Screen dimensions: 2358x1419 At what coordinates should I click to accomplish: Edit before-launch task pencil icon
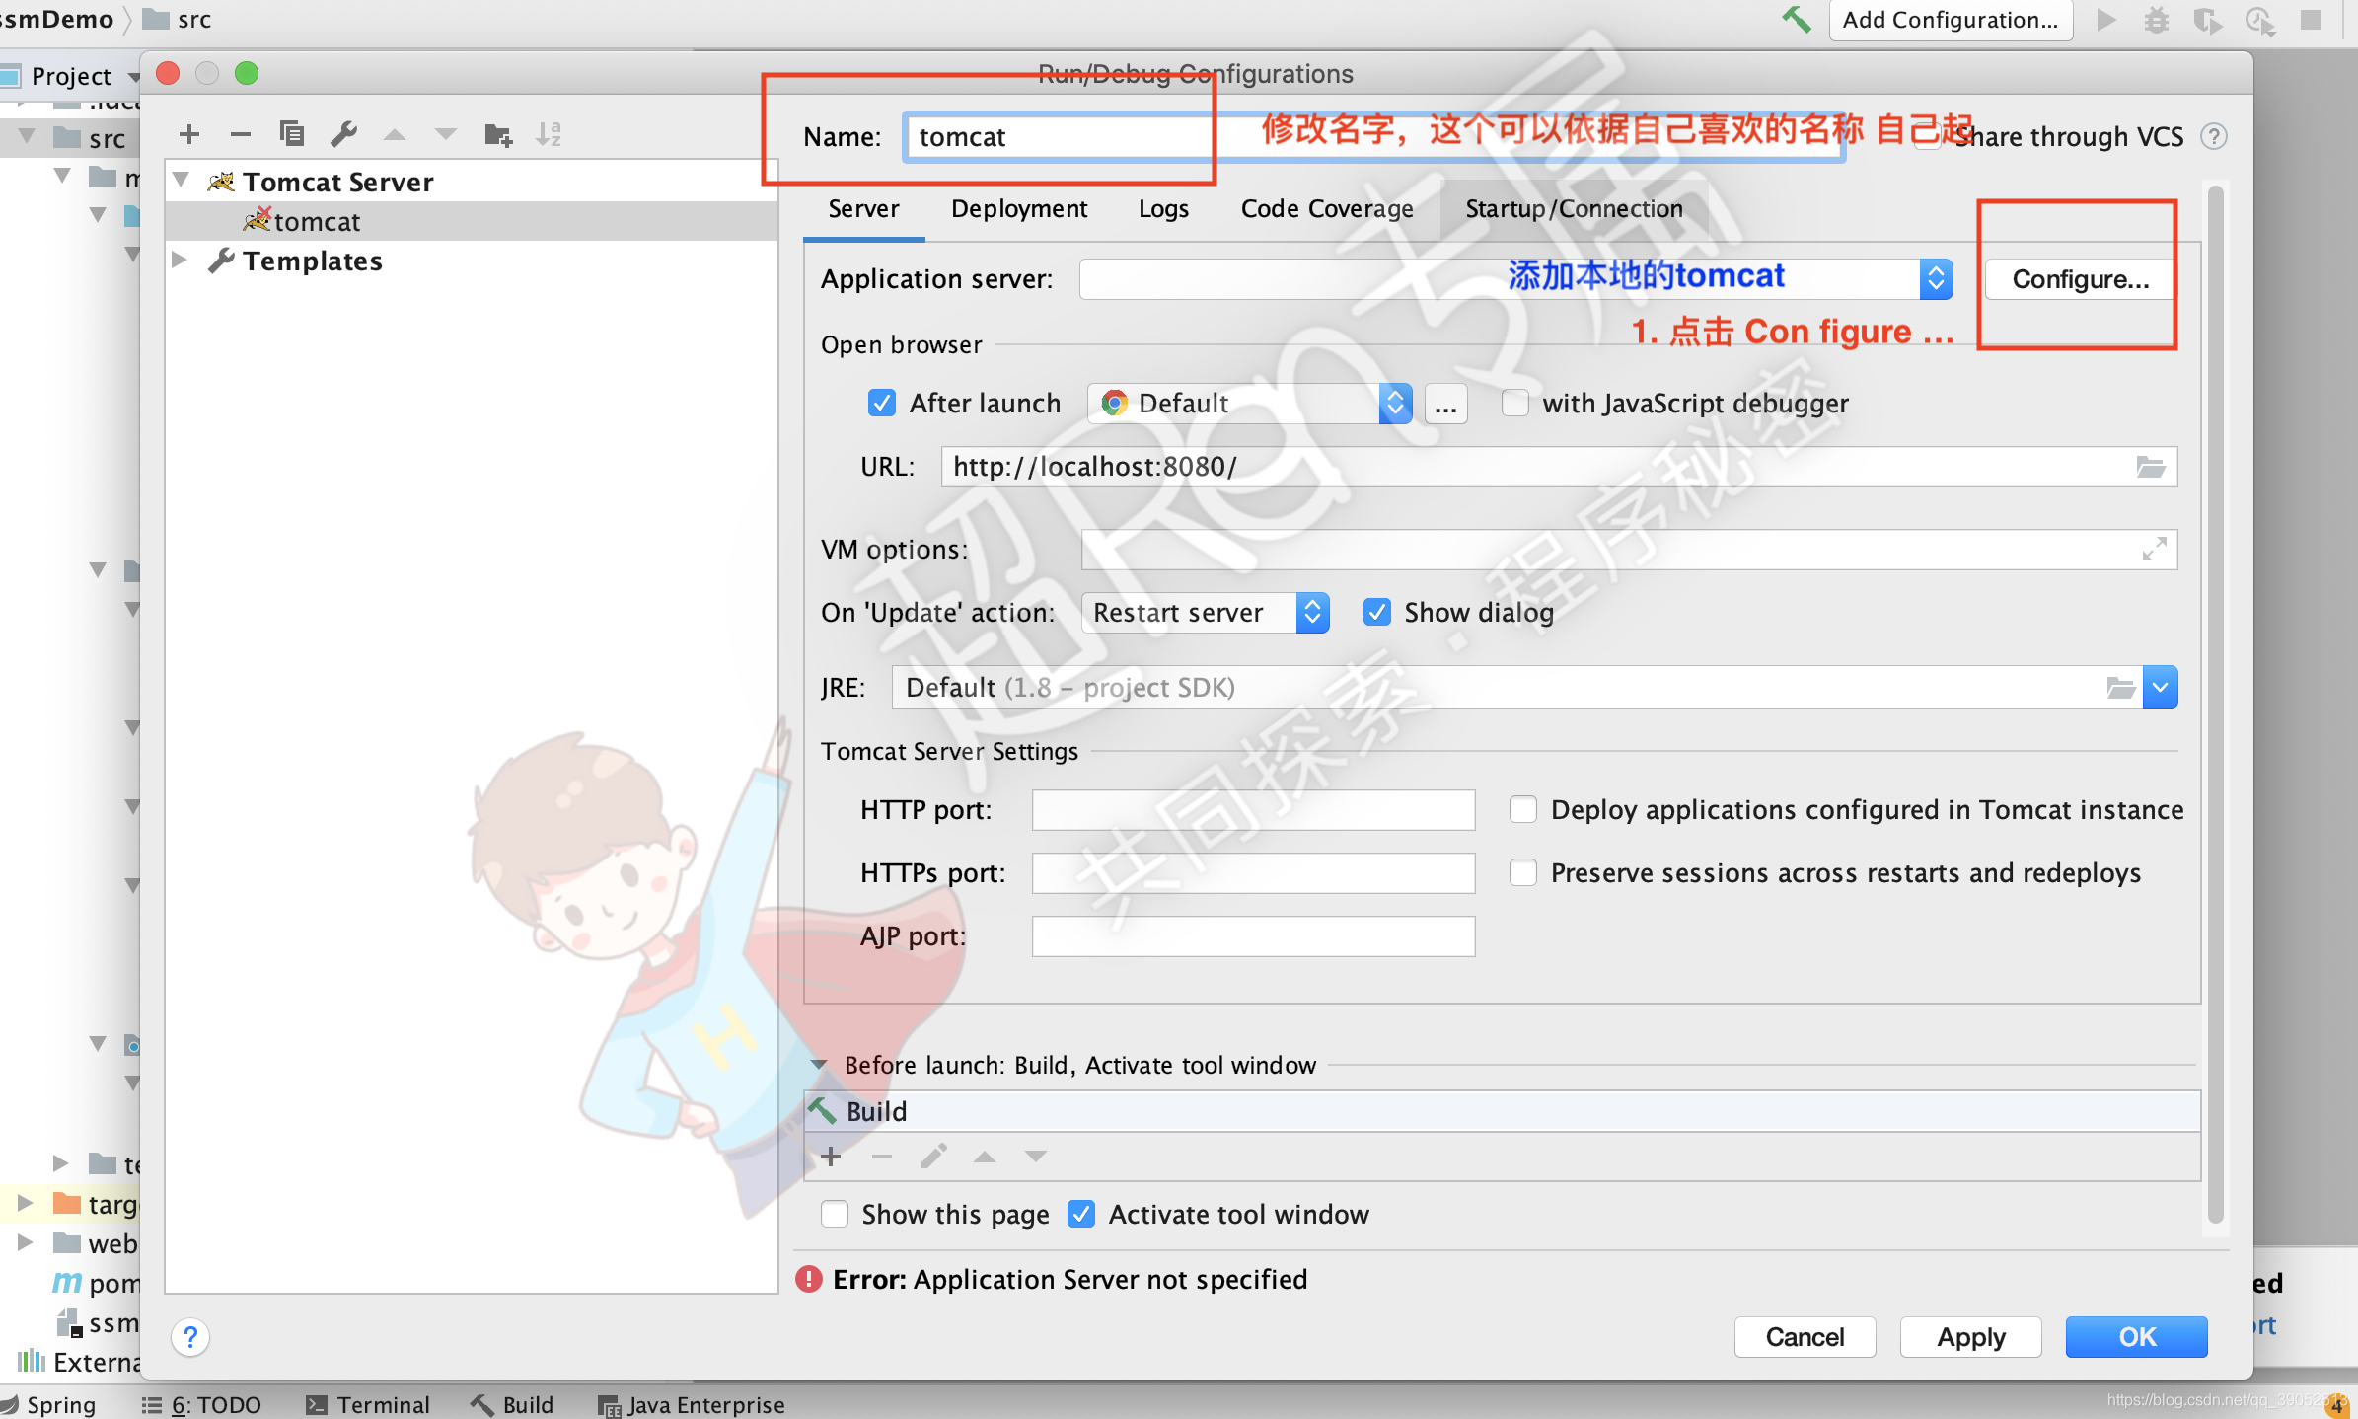[x=933, y=1156]
